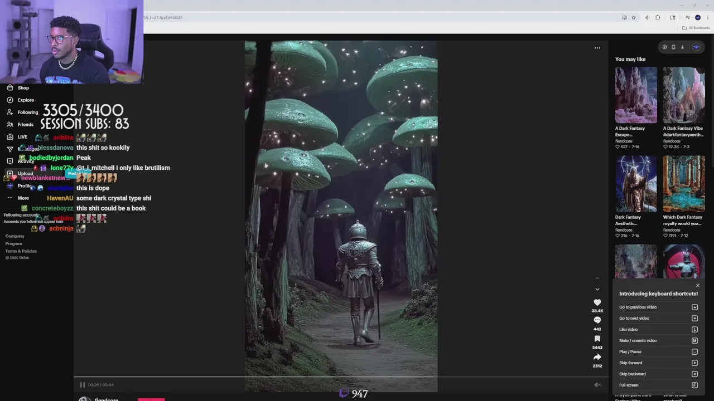Click the Messages paper-plane icon
Image resolution: width=714 pixels, height=401 pixels.
9,149
